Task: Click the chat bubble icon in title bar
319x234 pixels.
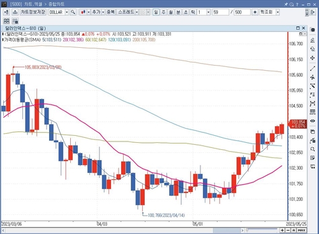Action: point(292,4)
